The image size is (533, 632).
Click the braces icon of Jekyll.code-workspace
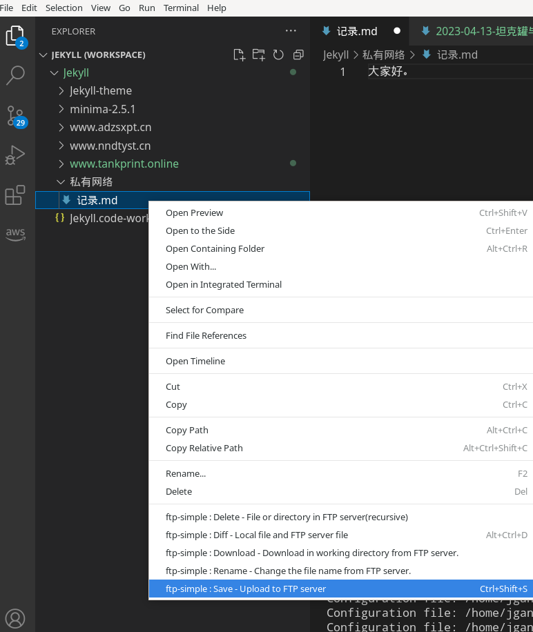59,218
